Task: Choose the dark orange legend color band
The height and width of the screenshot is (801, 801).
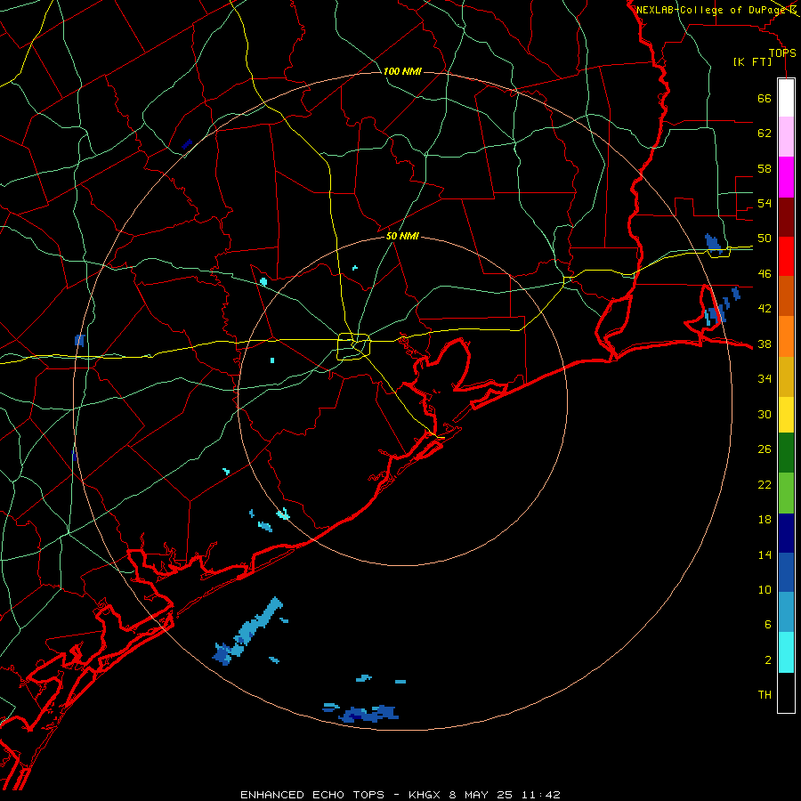Action: (x=786, y=295)
